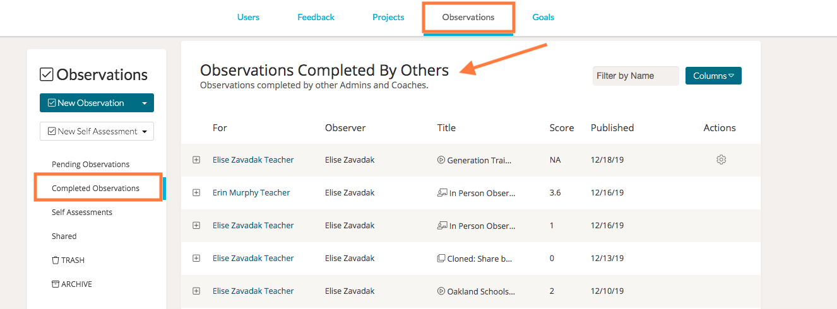This screenshot has height=309, width=837.
Task: Click the clone icon beside Cloned: Share b…
Action: tap(441, 259)
